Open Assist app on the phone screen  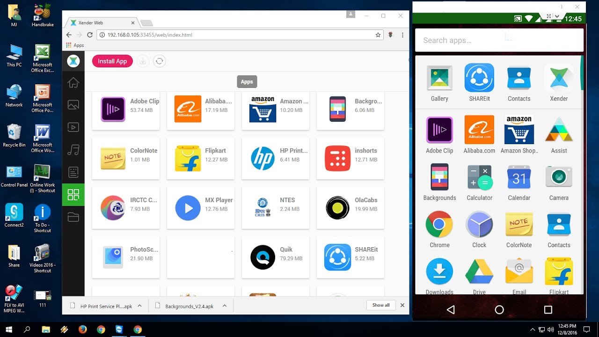(559, 135)
